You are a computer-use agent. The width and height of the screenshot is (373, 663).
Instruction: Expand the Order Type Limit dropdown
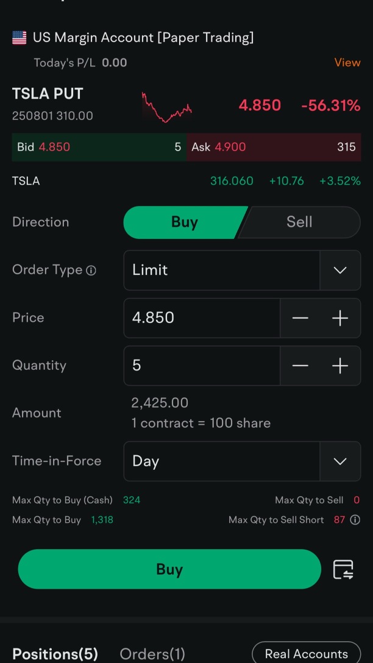242,270
